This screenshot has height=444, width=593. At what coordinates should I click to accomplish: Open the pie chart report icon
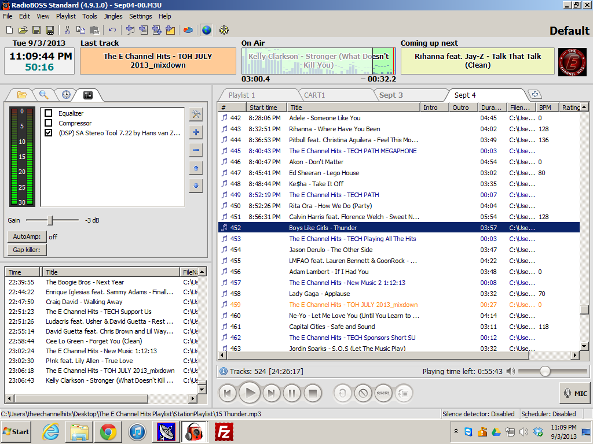188,30
